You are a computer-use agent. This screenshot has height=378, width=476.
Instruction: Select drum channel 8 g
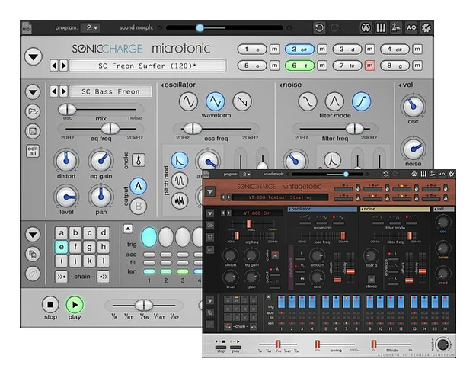[395, 66]
